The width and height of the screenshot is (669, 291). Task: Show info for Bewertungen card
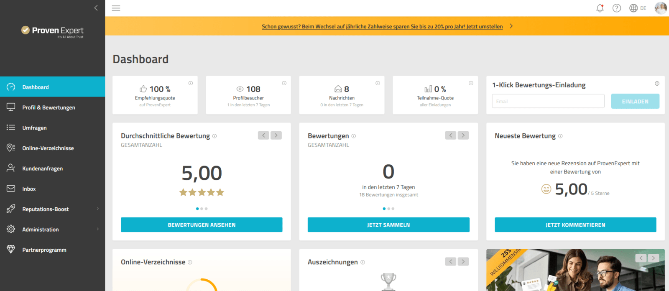354,136
